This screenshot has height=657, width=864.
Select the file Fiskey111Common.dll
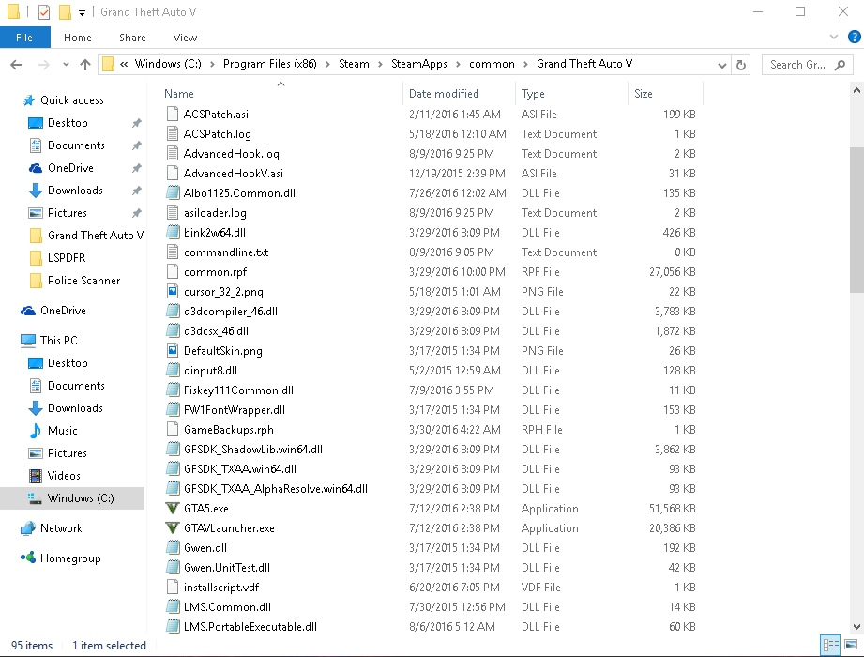point(238,390)
